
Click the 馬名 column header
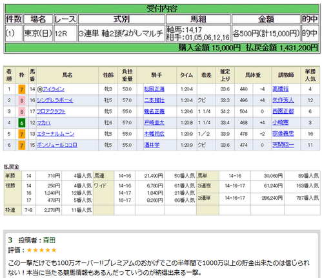[x=68, y=75]
